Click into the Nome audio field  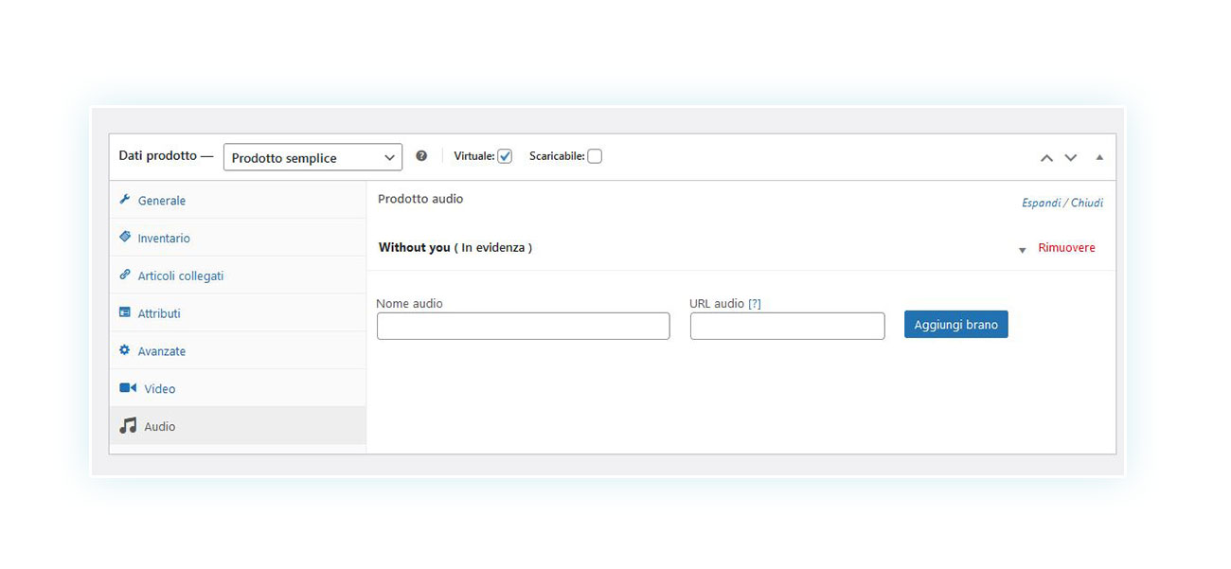[x=523, y=326]
